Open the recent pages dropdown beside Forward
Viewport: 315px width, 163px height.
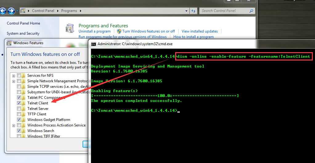click(x=17, y=11)
